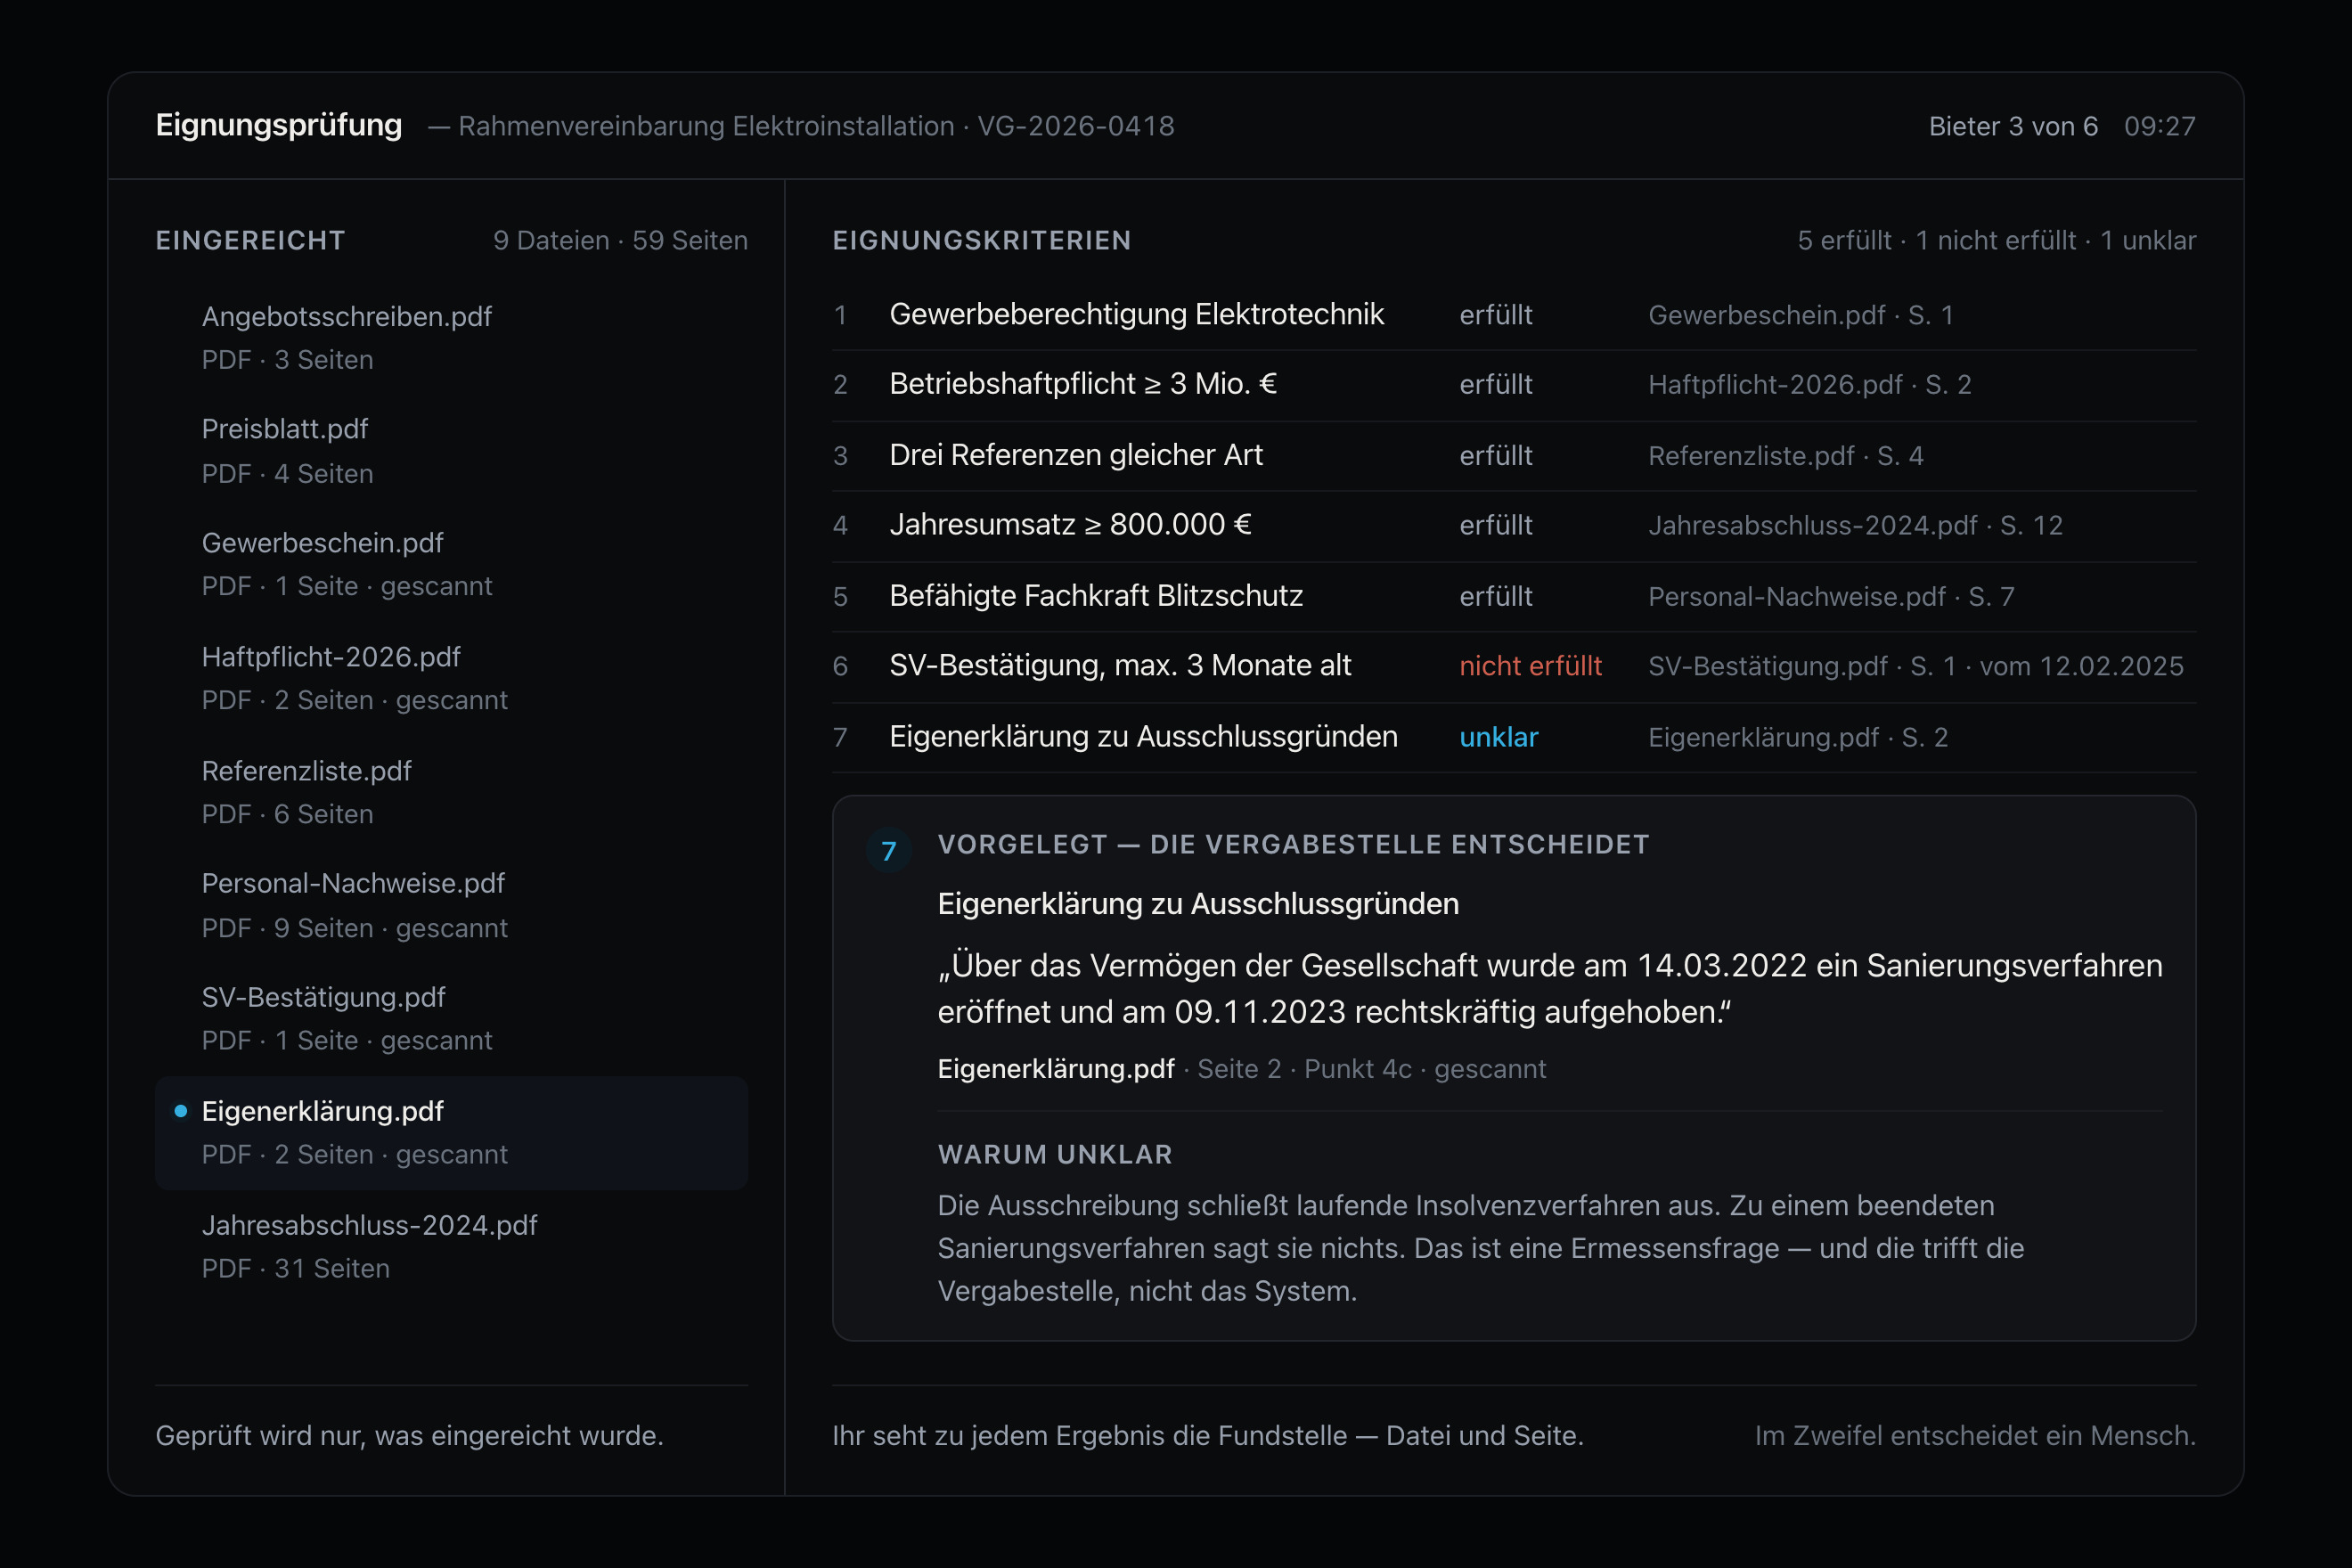The height and width of the screenshot is (1568, 2352).
Task: Open source Personal-Nachweise.pdf · S. 7
Action: click(1831, 597)
